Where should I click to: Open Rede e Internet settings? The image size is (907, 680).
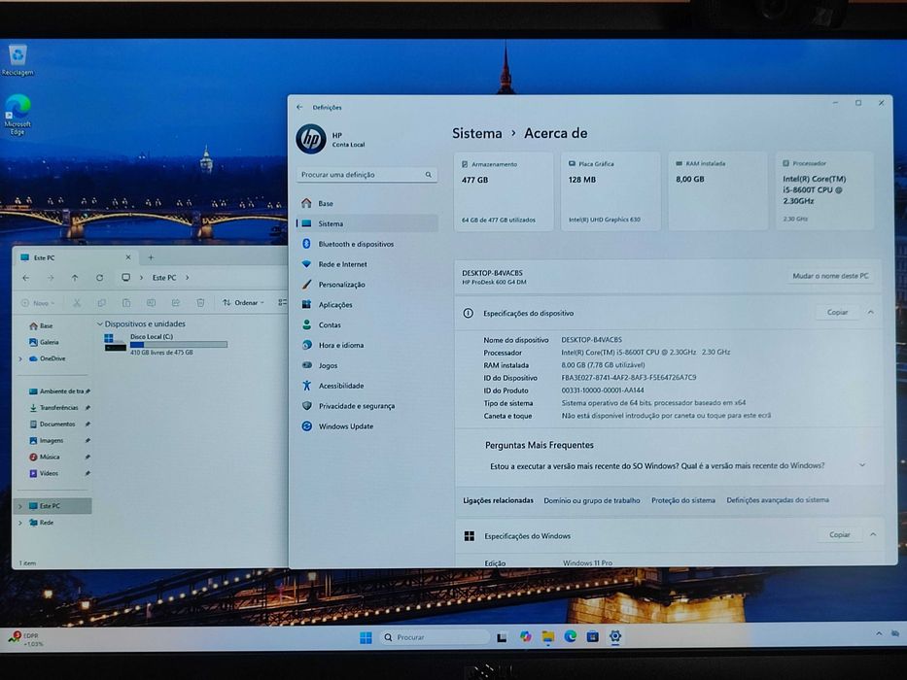(x=366, y=264)
